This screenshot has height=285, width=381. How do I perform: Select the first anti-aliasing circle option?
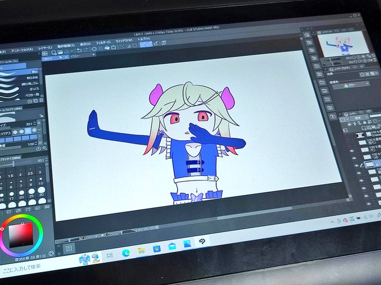coord(15,132)
